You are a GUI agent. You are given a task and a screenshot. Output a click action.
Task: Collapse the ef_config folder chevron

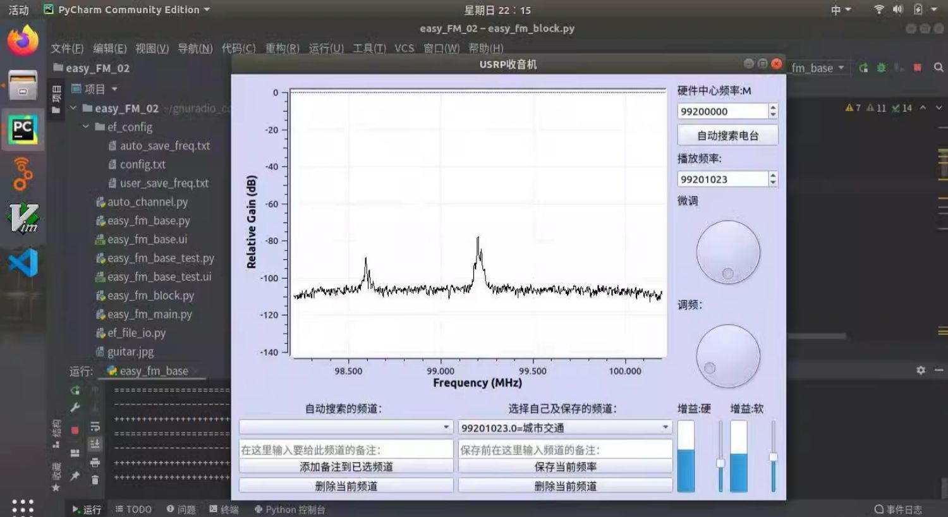point(86,127)
